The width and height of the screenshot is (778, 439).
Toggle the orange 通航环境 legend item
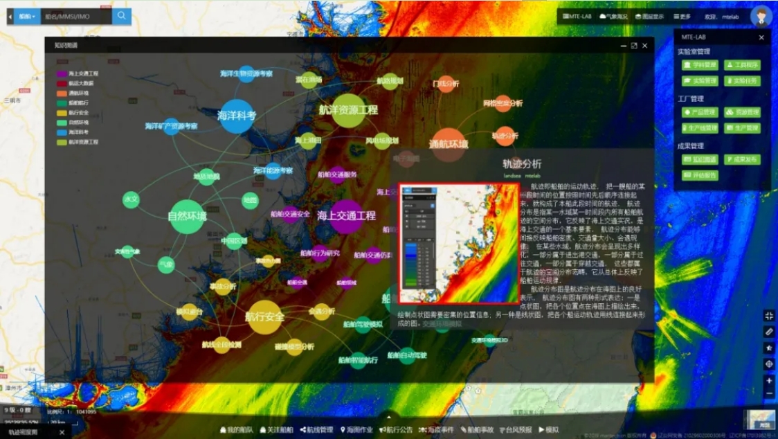pos(62,92)
